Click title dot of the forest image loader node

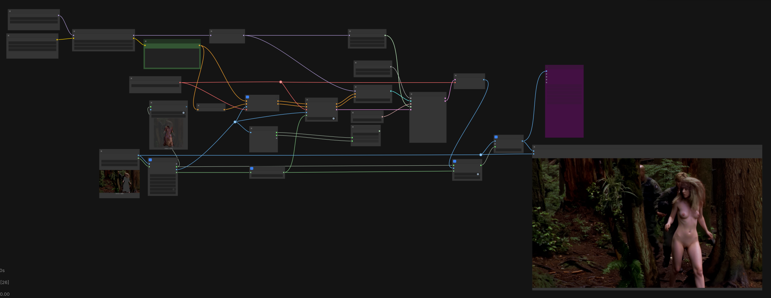101,151
